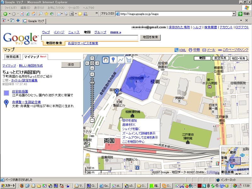Click the 移動 Go button

tap(244, 14)
